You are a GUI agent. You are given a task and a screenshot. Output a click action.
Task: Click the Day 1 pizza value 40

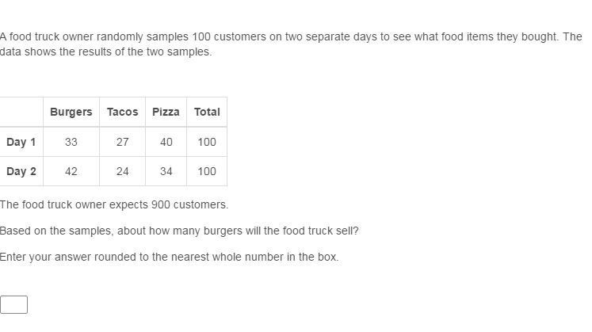[x=166, y=142]
